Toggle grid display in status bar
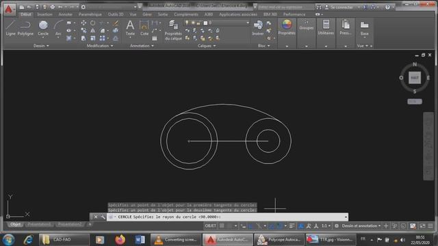 point(222,226)
